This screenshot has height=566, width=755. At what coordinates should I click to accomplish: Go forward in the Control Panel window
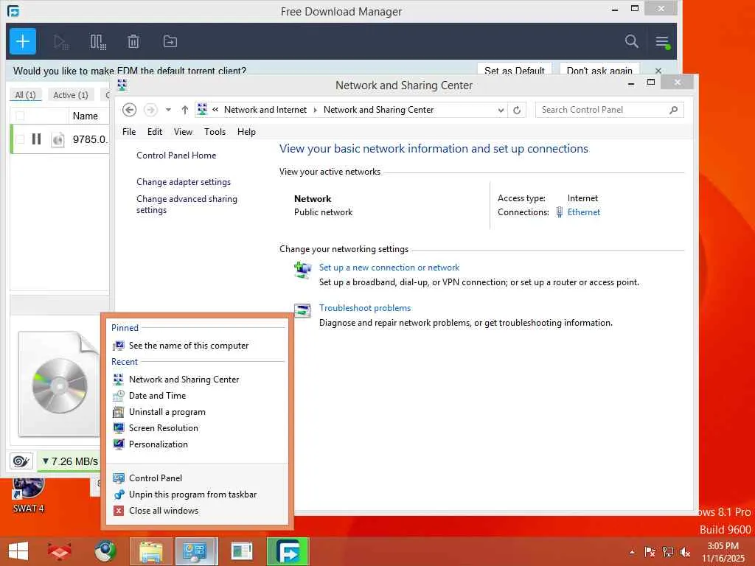[150, 110]
